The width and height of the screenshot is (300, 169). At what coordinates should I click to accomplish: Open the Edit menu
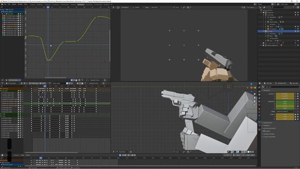pyautogui.click(x=9, y=4)
